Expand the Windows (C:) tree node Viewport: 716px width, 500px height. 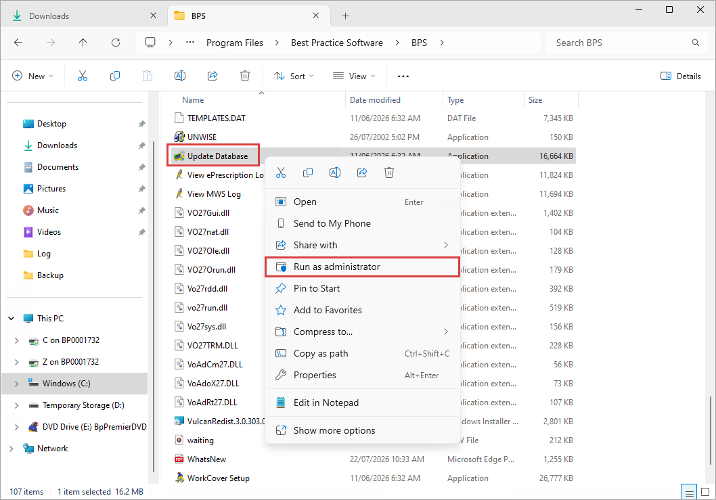tap(16, 384)
